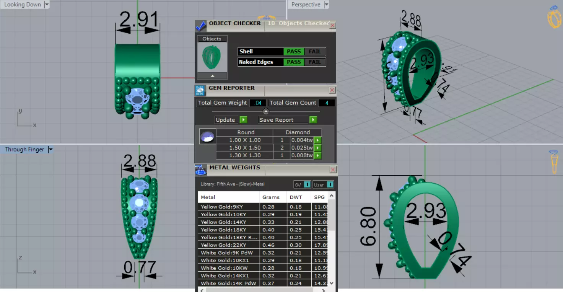The height and width of the screenshot is (292, 563).
Task: Click the Save Report button
Action: pos(283,120)
